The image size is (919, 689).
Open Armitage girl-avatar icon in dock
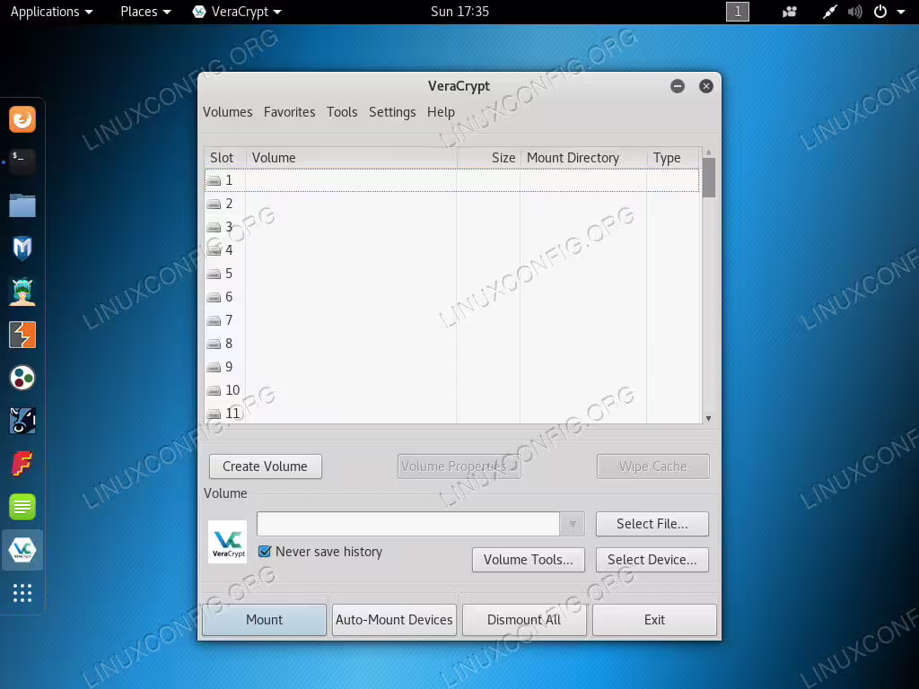22,292
